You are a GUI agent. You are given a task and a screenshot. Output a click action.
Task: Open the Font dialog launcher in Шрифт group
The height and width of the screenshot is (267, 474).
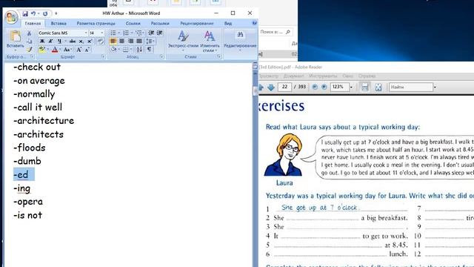pos(103,56)
